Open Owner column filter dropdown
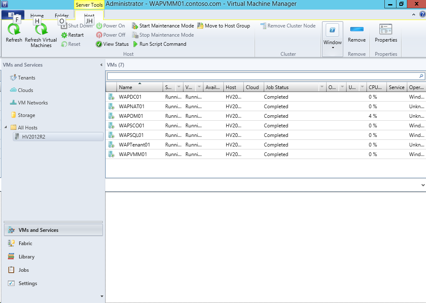The image size is (426, 303). pyautogui.click(x=342, y=87)
